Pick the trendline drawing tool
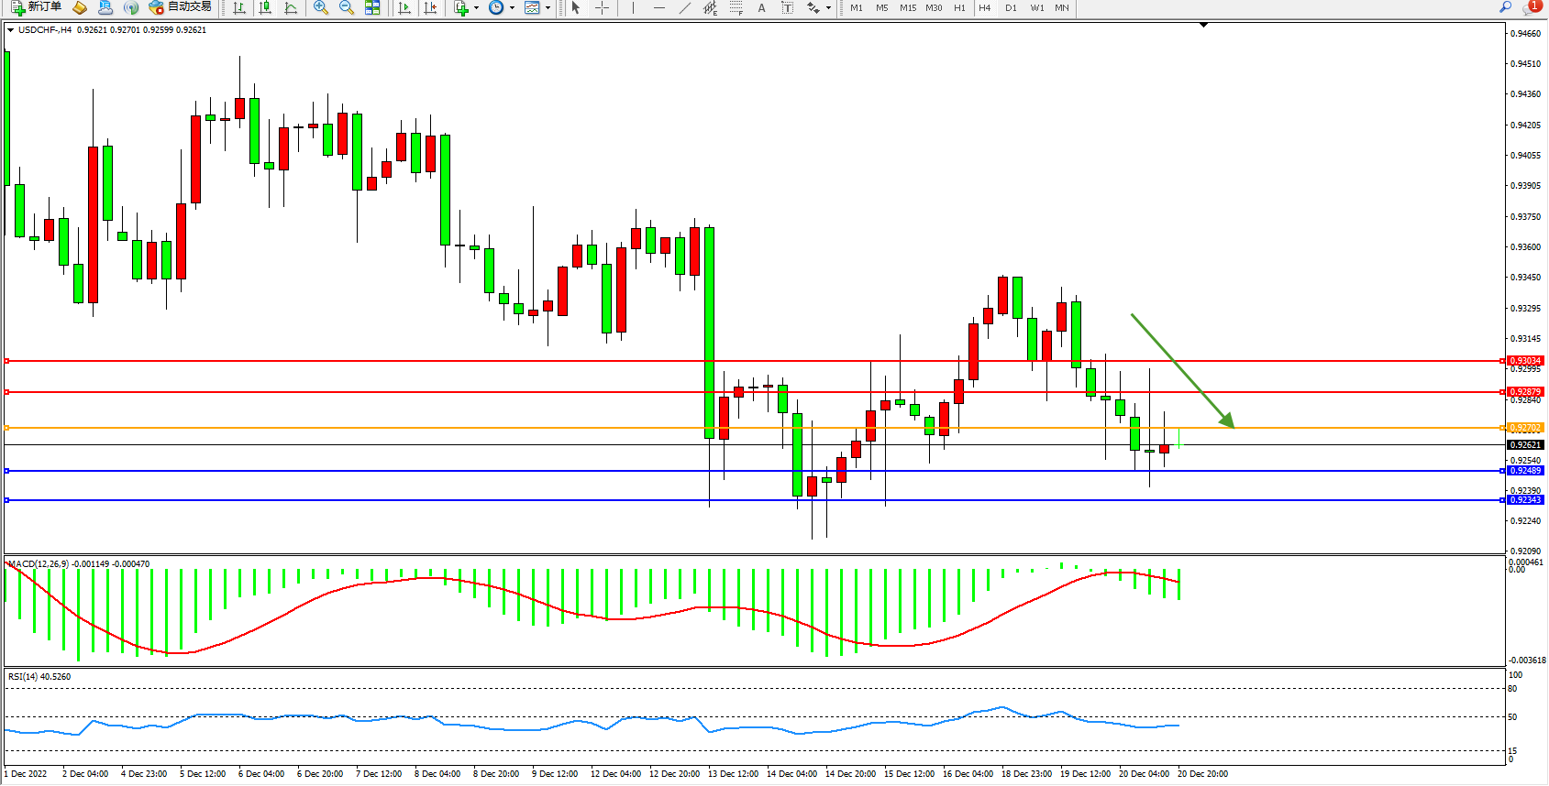This screenshot has width=1549, height=786. coord(684,7)
